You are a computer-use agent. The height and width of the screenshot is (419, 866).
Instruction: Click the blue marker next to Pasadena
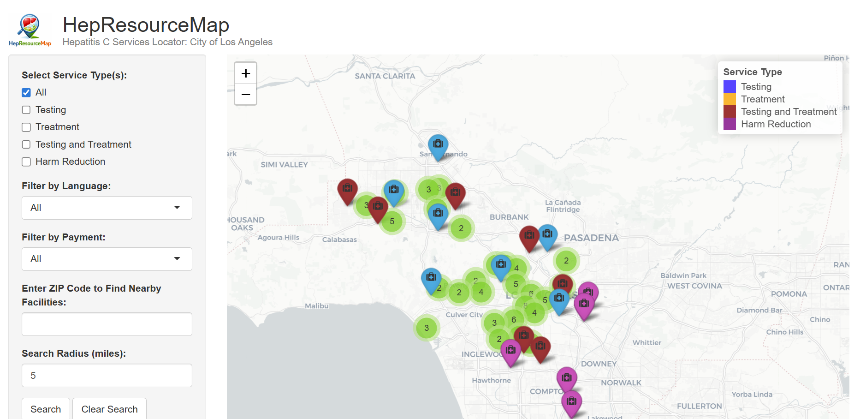tap(547, 235)
